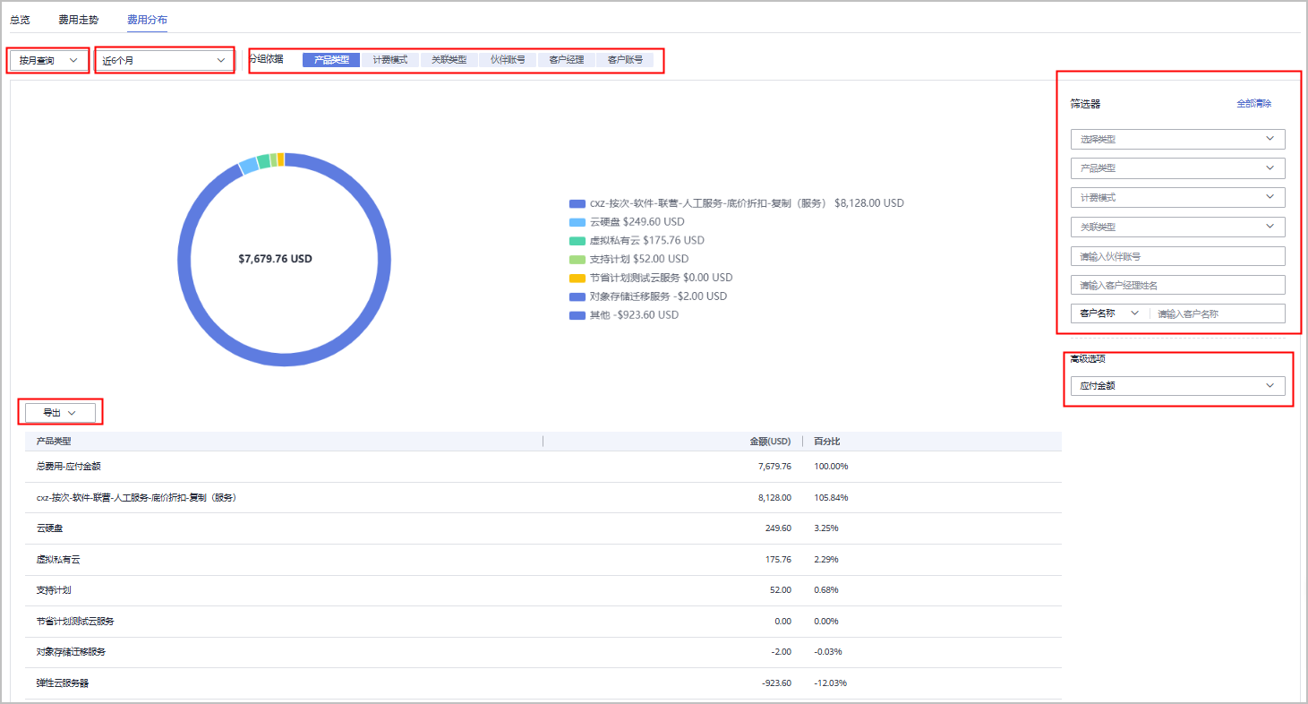Open the 导出 export dropdown button

60,412
